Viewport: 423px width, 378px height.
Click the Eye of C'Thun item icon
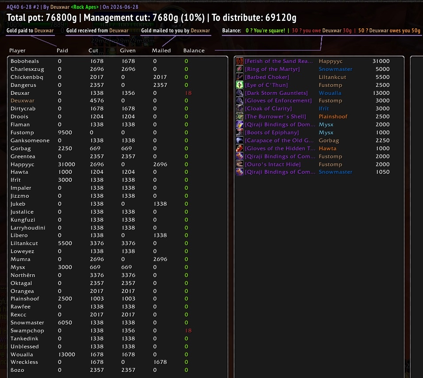pyautogui.click(x=240, y=85)
